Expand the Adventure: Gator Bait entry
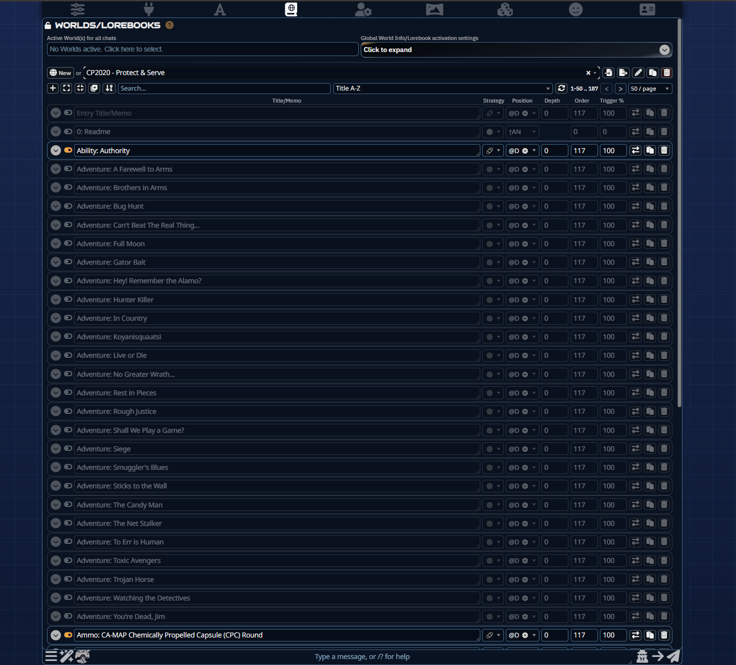 (x=56, y=262)
